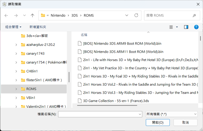The image size is (203, 131).
Task: Click the file list vertical scrollbar thumb
Action: pos(200,39)
